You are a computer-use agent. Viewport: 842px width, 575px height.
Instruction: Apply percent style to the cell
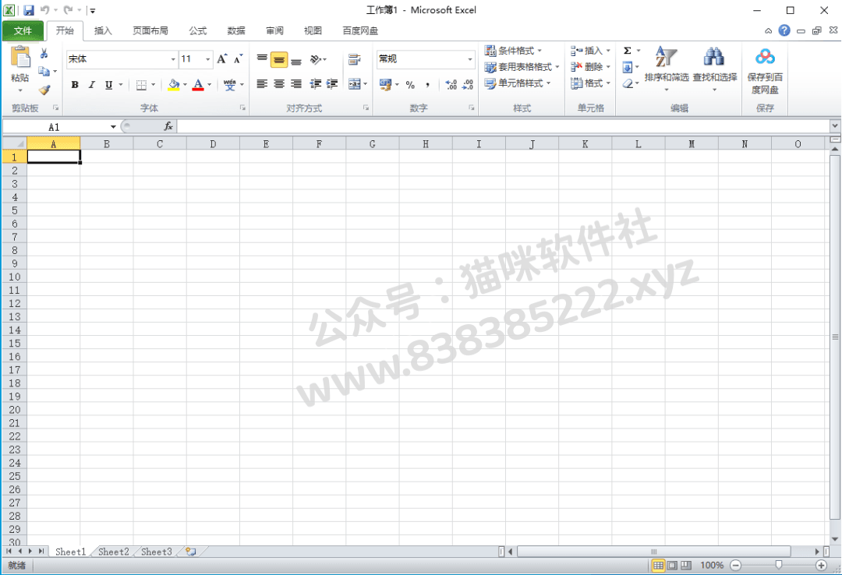coord(410,84)
